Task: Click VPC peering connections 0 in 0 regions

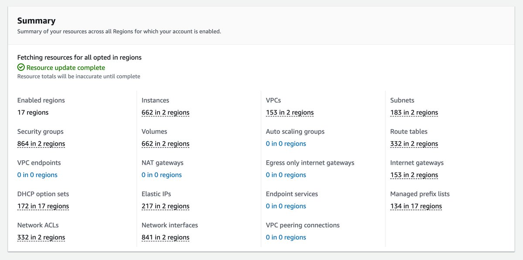Action: (285, 238)
